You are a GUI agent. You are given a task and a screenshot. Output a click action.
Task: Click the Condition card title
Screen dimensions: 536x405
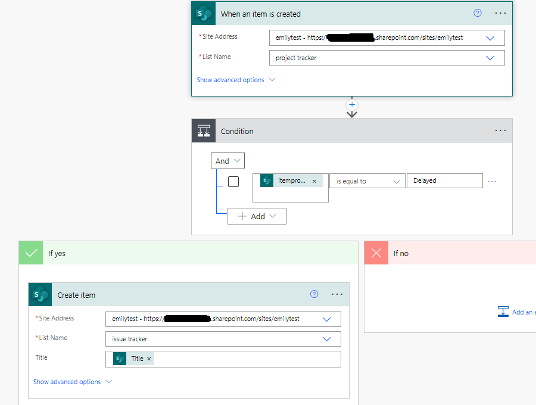click(x=237, y=131)
